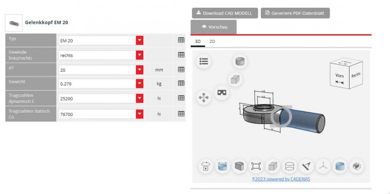Image resolution: width=390 pixels, height=194 pixels.
Task: Click the exploded-view four-dots icon
Action: (x=204, y=97)
